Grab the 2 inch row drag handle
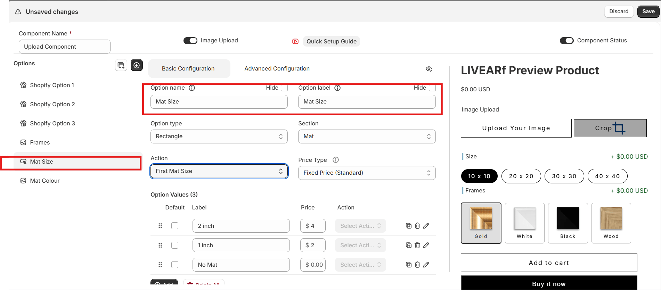661x290 pixels. (160, 226)
